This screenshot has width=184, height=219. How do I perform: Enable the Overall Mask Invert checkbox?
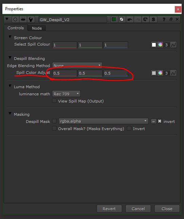(x=129, y=128)
